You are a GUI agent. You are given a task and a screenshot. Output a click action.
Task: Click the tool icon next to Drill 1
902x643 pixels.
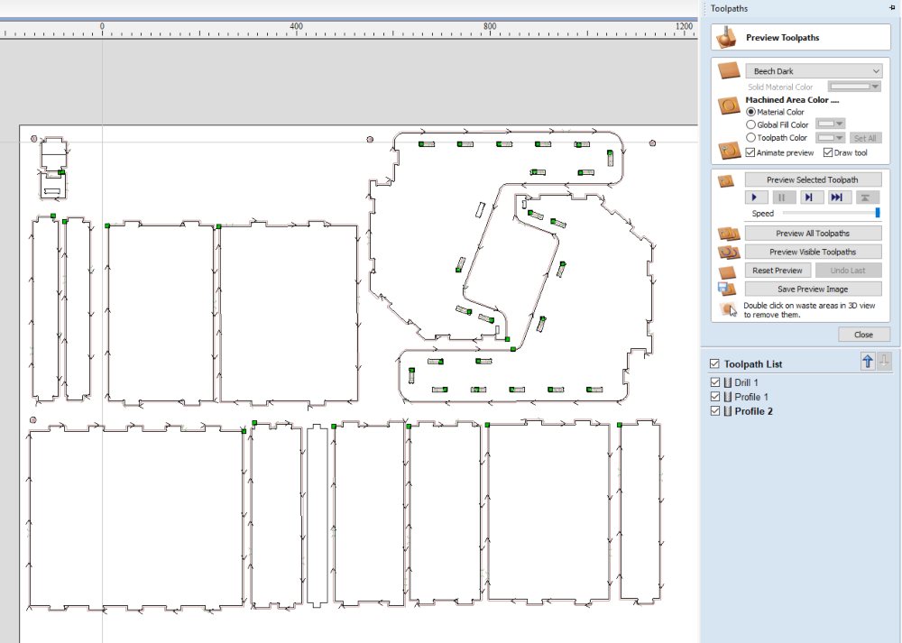728,382
